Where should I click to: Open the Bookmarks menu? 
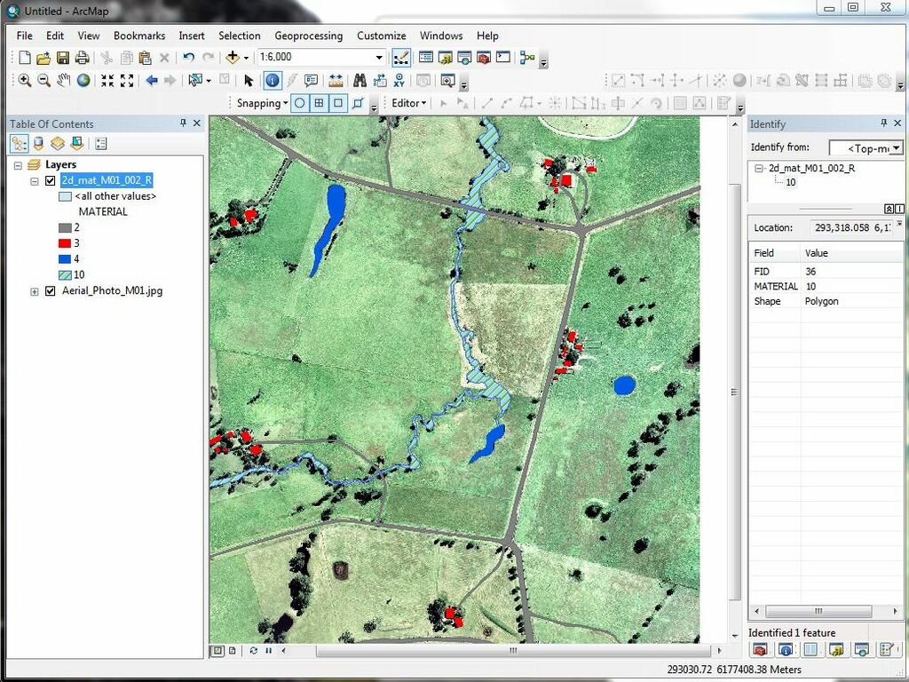[138, 36]
